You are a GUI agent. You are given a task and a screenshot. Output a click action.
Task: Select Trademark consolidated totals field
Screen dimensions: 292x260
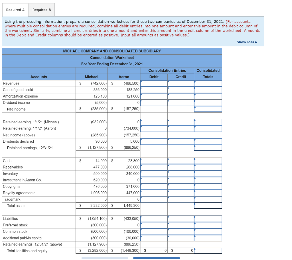208,200
